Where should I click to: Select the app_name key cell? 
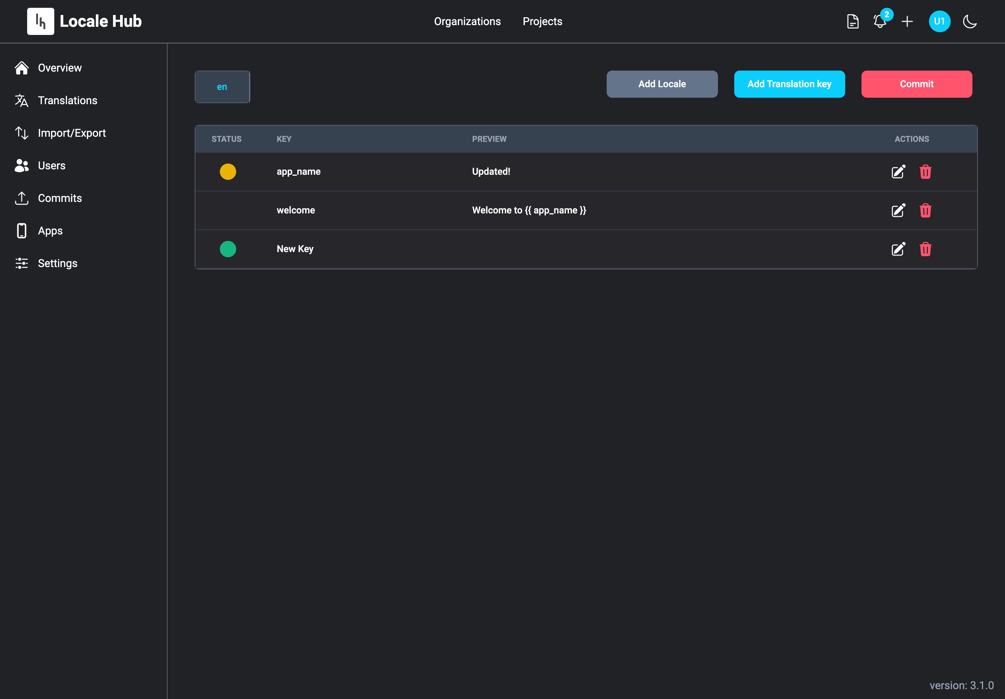(299, 172)
